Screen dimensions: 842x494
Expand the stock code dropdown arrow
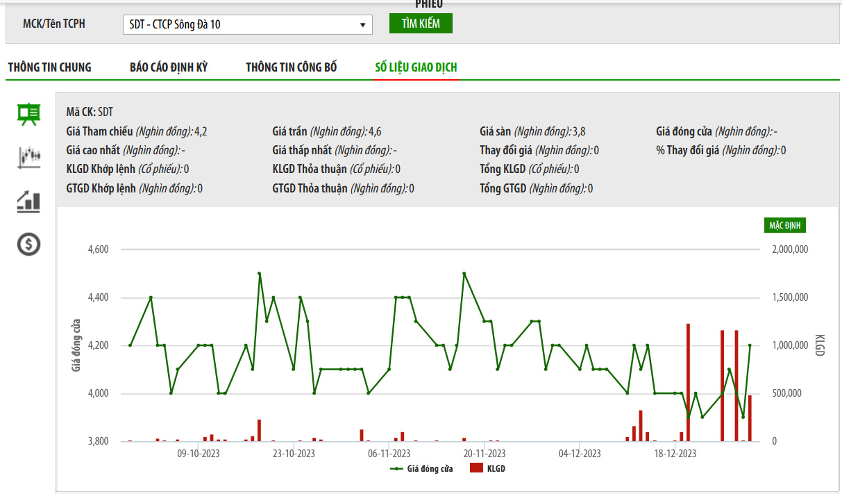[x=362, y=24]
